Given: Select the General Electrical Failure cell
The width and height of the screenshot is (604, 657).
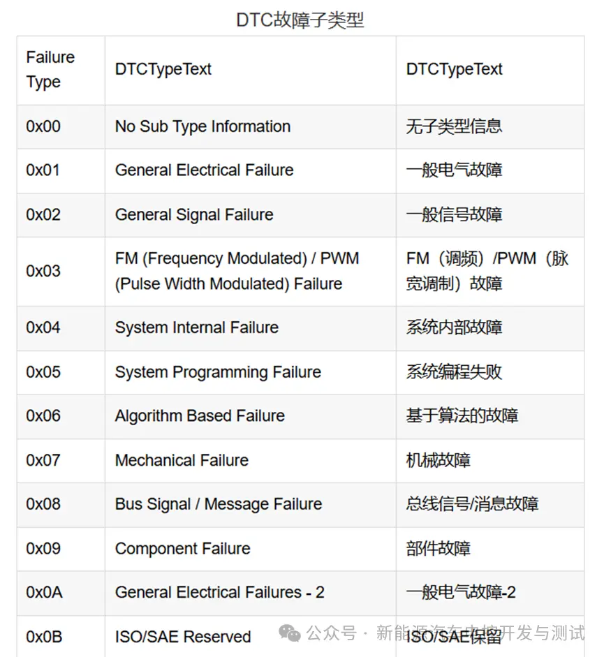Looking at the screenshot, I should (x=251, y=170).
